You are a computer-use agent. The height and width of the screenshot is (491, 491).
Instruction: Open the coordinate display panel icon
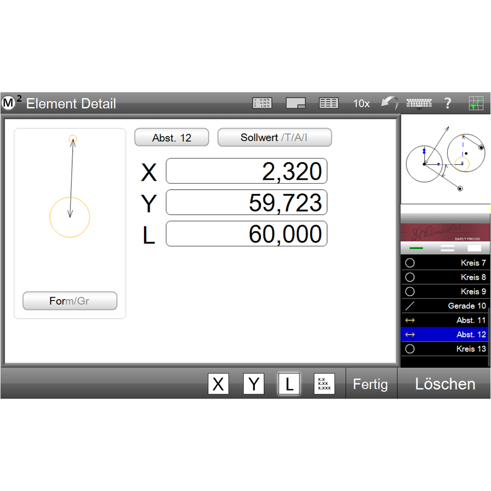(x=262, y=103)
